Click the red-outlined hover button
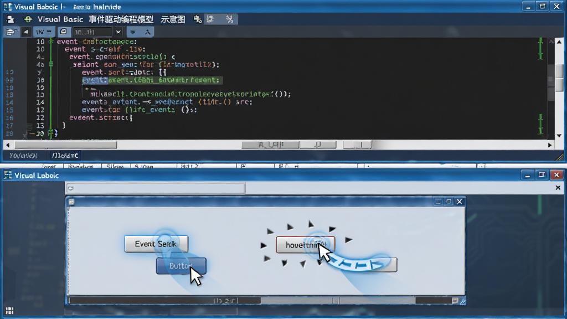 (x=305, y=245)
